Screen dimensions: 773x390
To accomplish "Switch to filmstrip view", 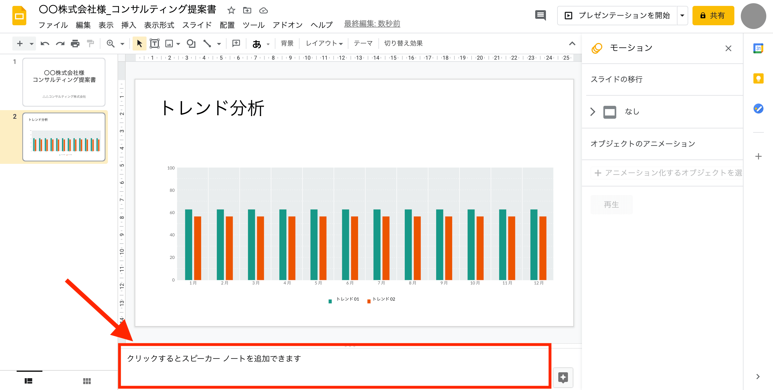I will point(28,381).
